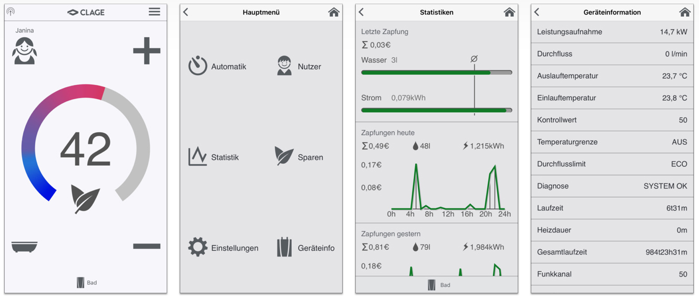Open the Statistik chart icon
Viewport: 699px width, 298px height.
click(x=198, y=157)
